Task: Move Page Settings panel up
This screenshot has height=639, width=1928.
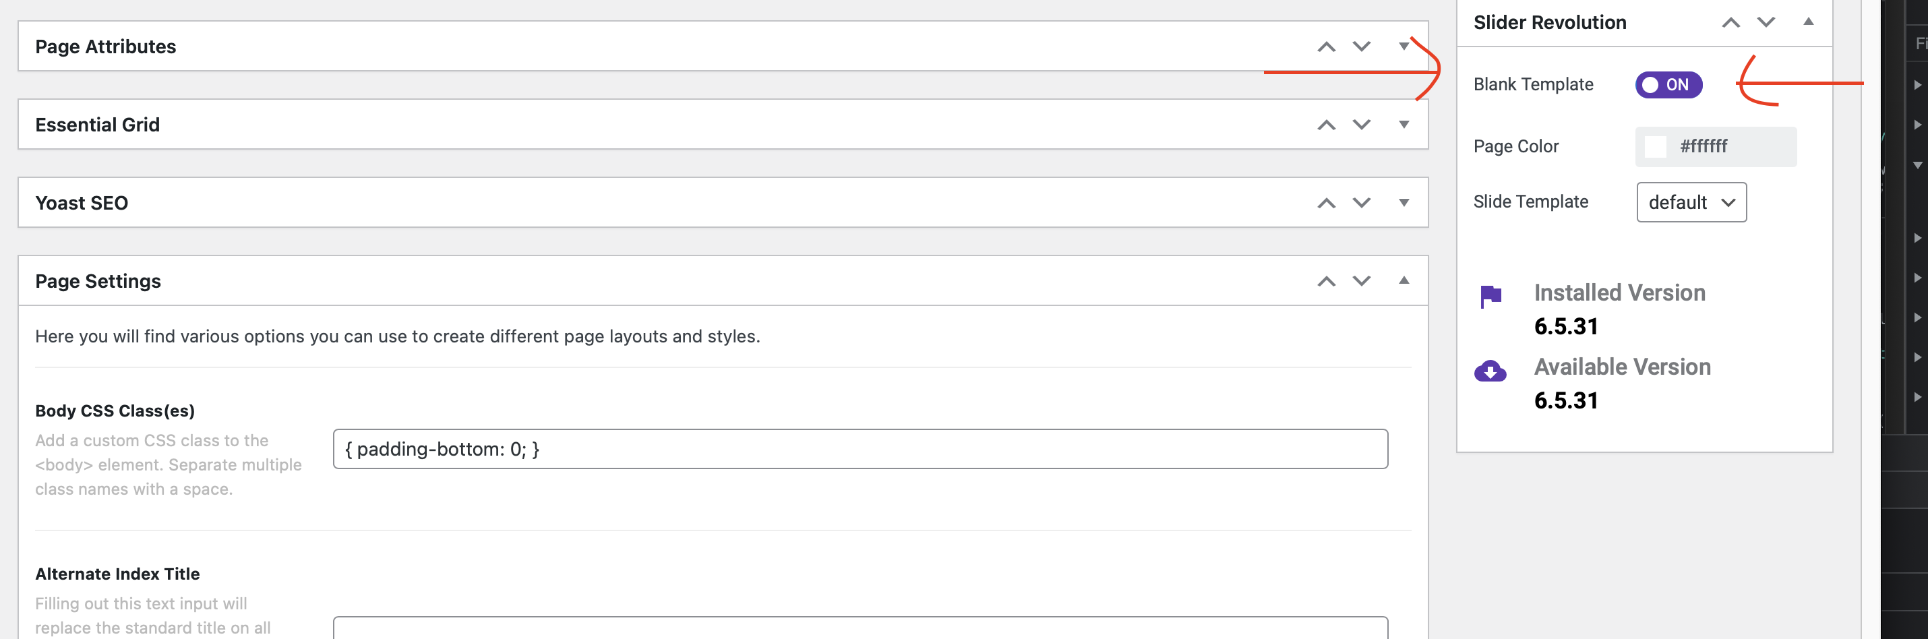Action: tap(1326, 281)
